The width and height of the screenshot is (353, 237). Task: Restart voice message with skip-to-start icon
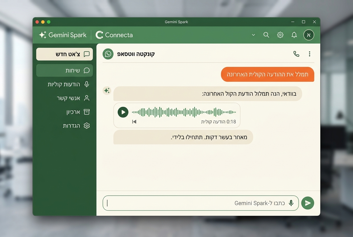click(x=134, y=122)
